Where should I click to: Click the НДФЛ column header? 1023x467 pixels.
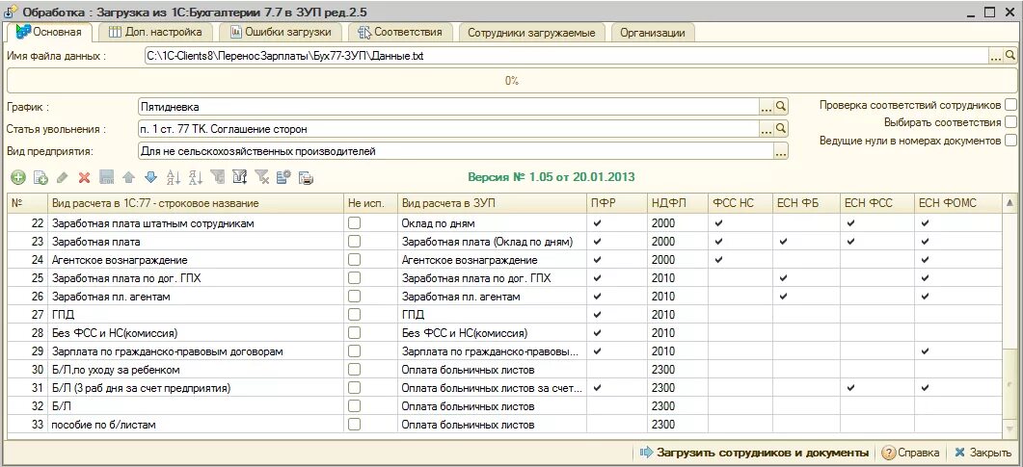[677, 204]
